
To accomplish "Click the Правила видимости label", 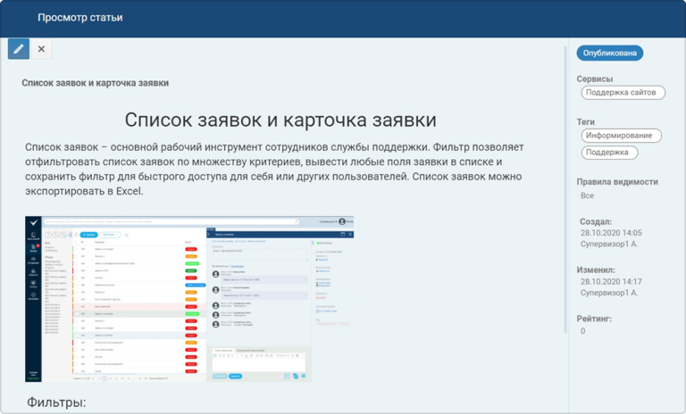I will coord(617,182).
